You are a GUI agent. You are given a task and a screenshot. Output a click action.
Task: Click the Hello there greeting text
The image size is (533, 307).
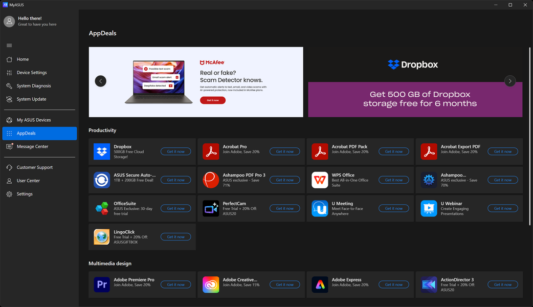[30, 18]
